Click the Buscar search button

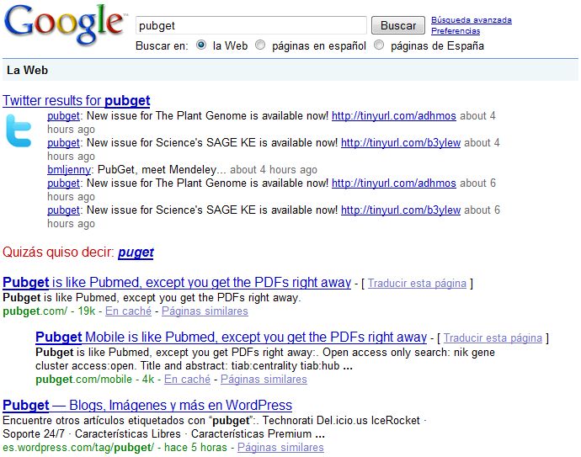point(398,26)
